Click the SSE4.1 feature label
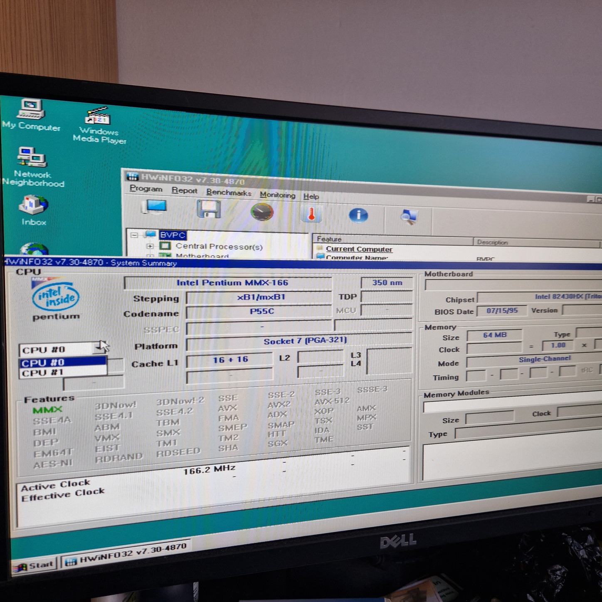Viewport: 602px width, 602px height. [x=113, y=416]
